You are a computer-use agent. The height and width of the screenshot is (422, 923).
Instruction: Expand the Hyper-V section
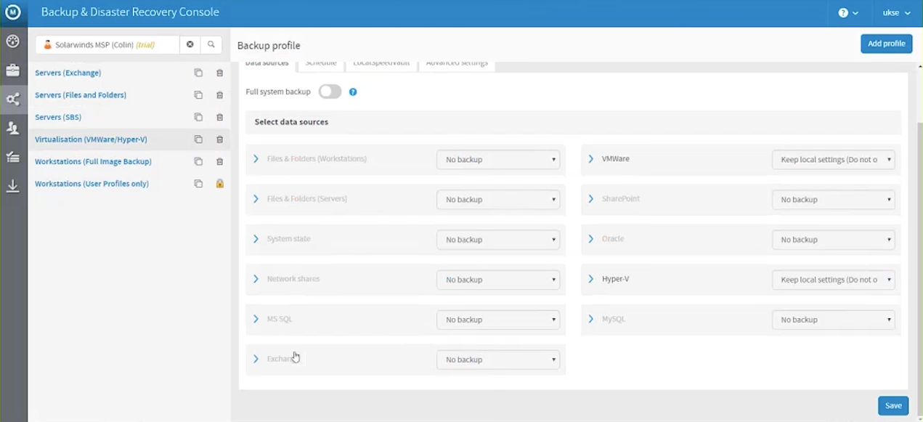tap(590, 279)
